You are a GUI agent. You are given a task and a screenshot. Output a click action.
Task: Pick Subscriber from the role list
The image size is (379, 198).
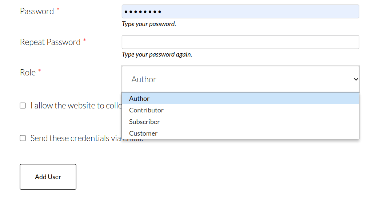tap(240, 121)
